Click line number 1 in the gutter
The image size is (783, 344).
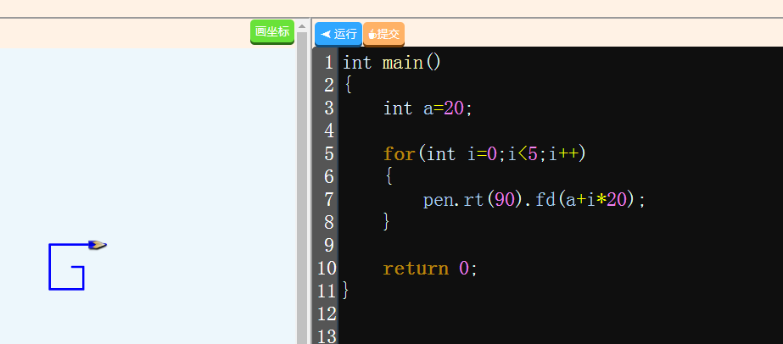click(328, 63)
